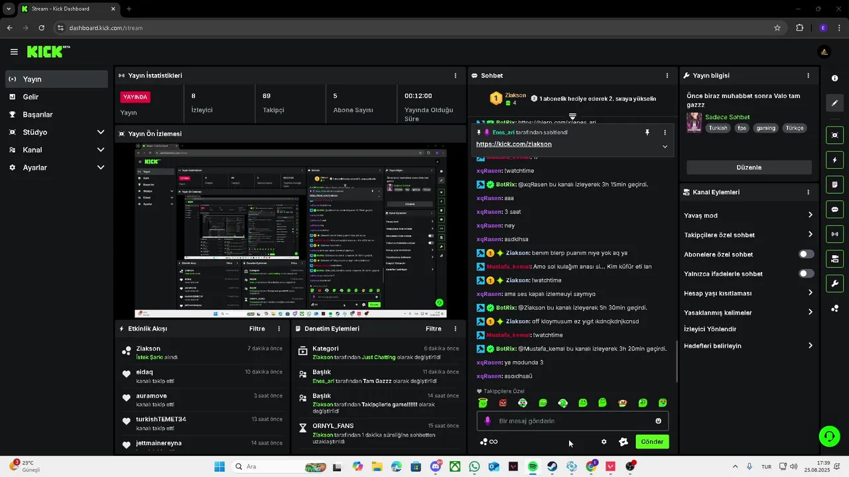Click the info icon in right toolbar

coord(834,78)
